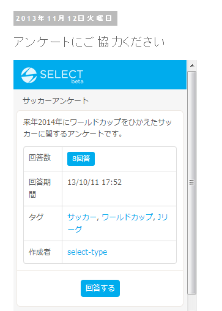Click the date header 2013年11月12日火曜日
Screen dimensions: 222x311
click(65, 18)
